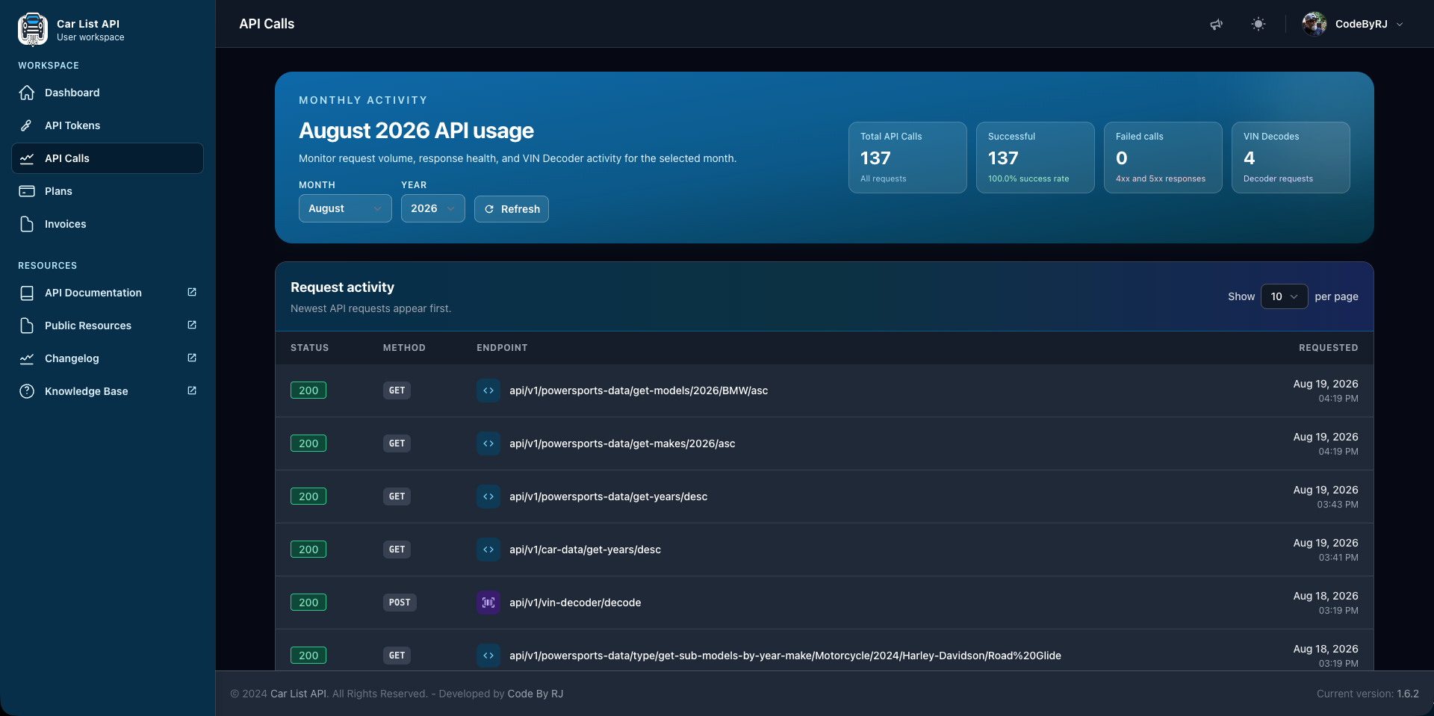Viewport: 1434px width, 716px height.
Task: Open the Year dropdown showing 2026
Action: tap(432, 208)
